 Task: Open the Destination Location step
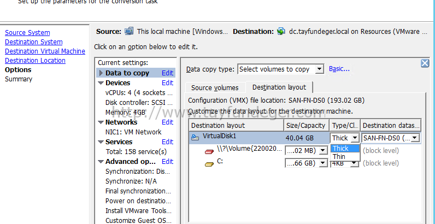point(35,61)
